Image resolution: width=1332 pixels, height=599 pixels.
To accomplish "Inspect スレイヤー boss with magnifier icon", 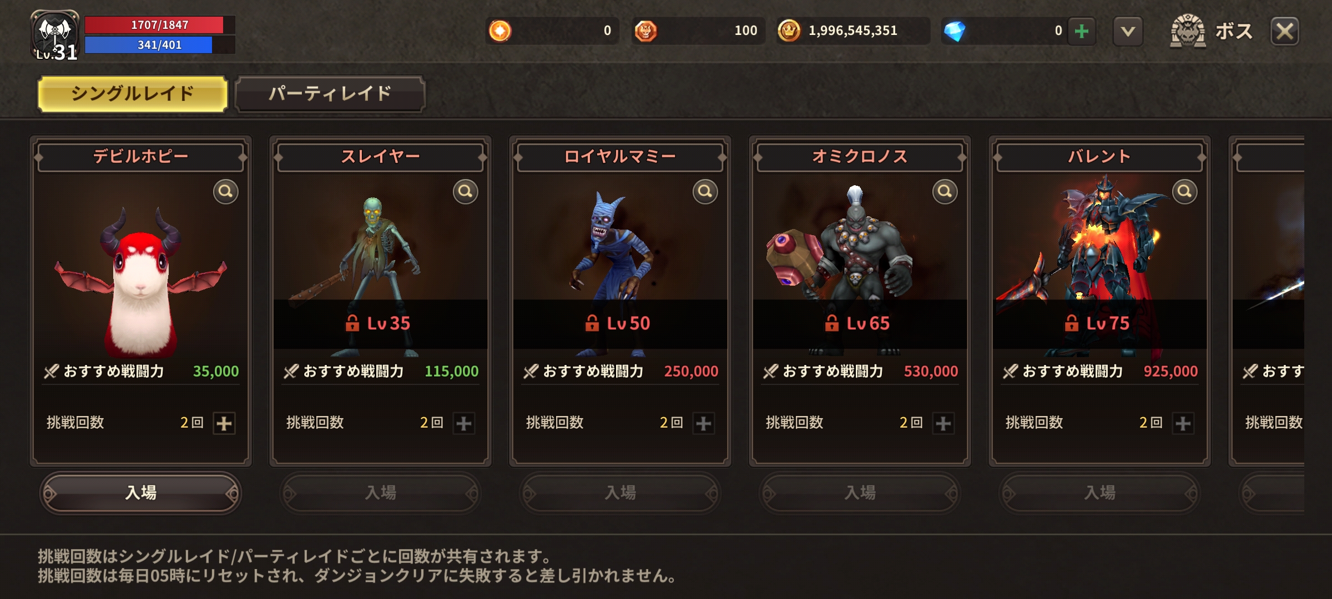I will tap(465, 192).
